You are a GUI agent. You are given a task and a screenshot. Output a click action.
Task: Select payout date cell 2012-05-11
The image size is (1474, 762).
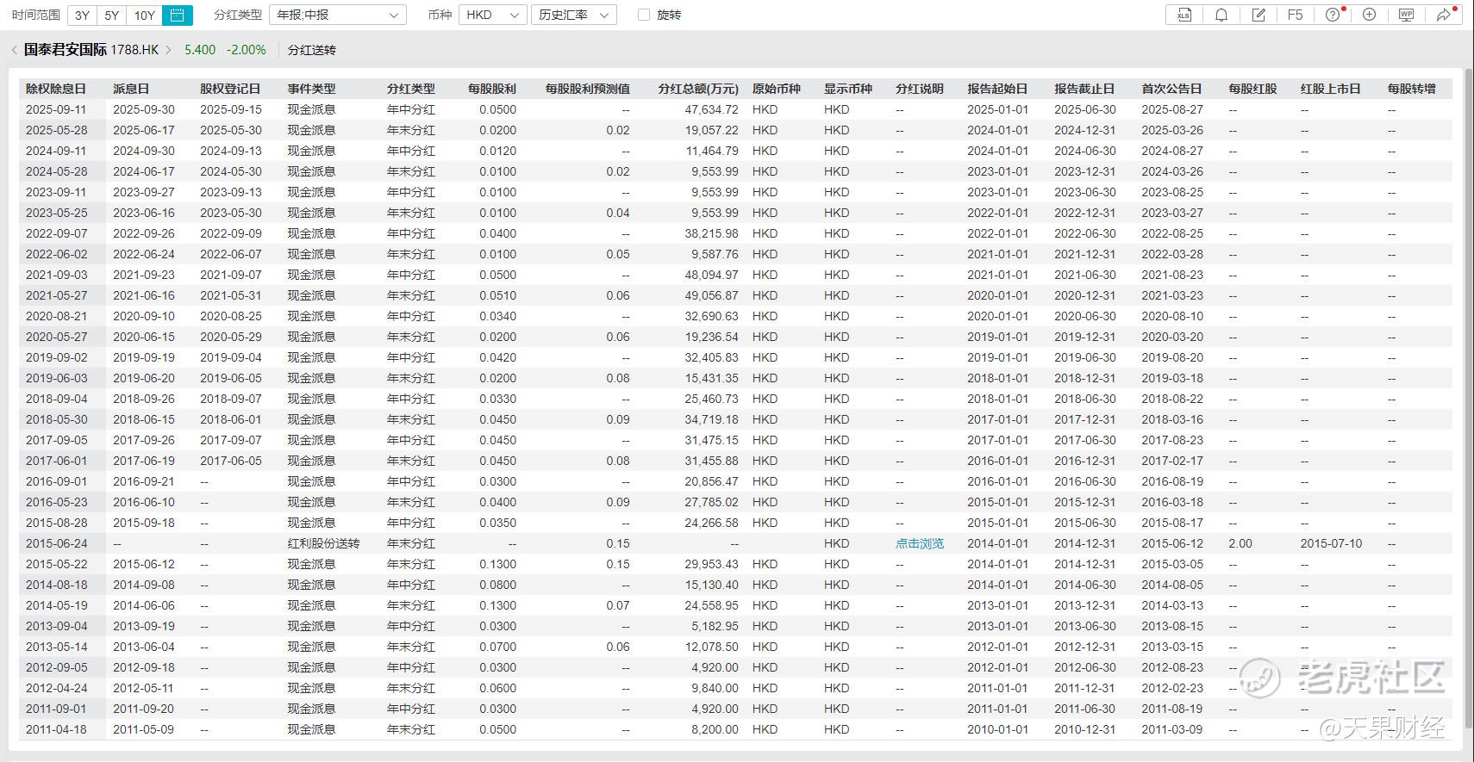(x=144, y=688)
